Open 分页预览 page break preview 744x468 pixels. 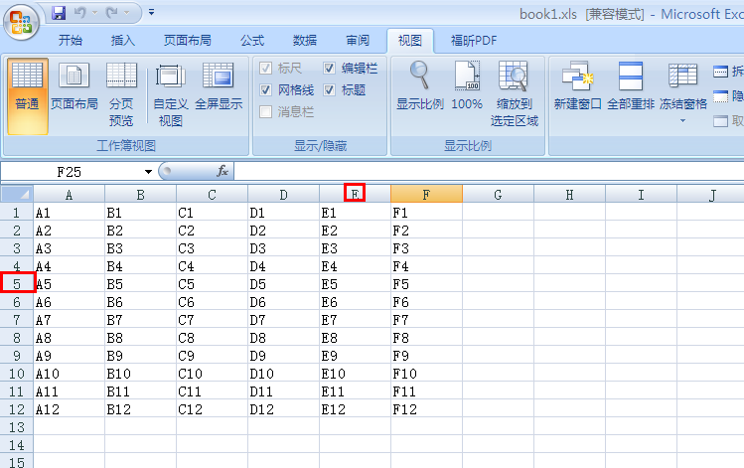(121, 95)
